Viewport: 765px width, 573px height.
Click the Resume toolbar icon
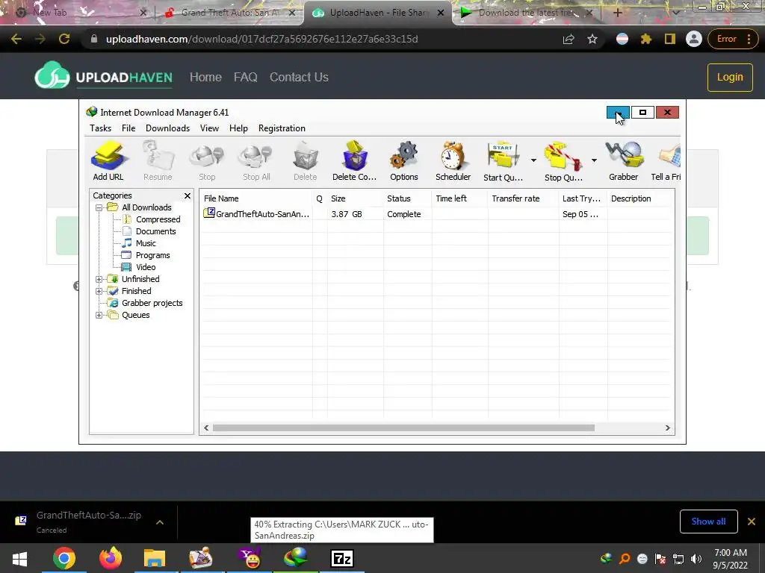158,161
